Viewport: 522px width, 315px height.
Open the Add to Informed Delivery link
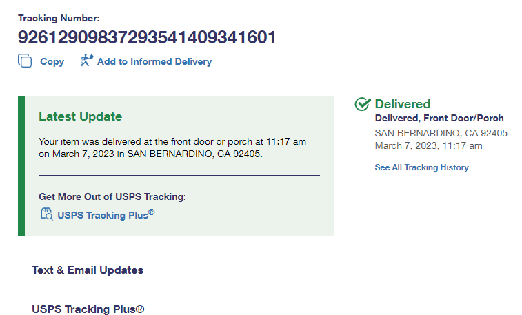(154, 61)
